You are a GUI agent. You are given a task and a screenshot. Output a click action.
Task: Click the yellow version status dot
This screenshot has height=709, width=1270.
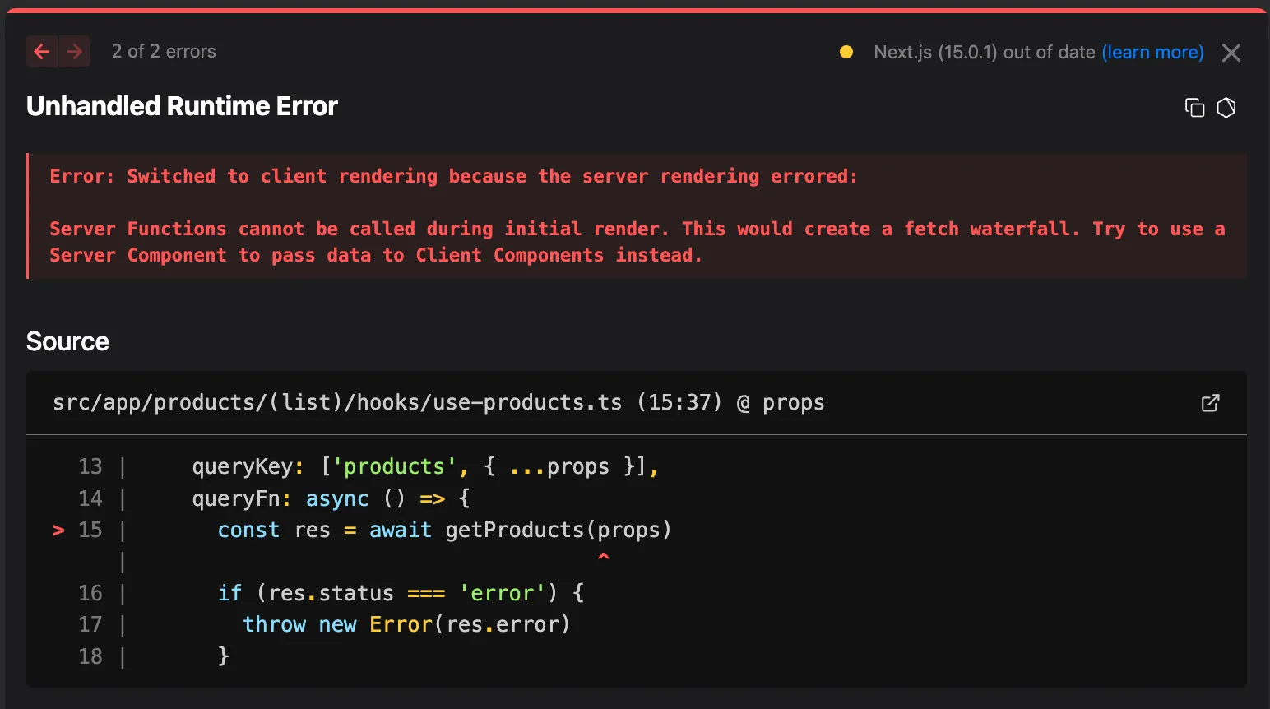pos(846,53)
